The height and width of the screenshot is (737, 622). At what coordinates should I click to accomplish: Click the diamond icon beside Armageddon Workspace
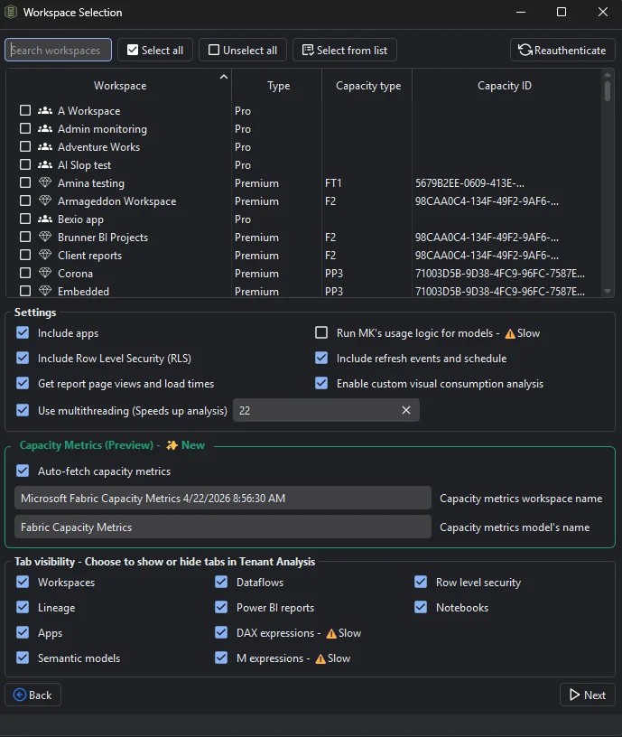tap(44, 201)
